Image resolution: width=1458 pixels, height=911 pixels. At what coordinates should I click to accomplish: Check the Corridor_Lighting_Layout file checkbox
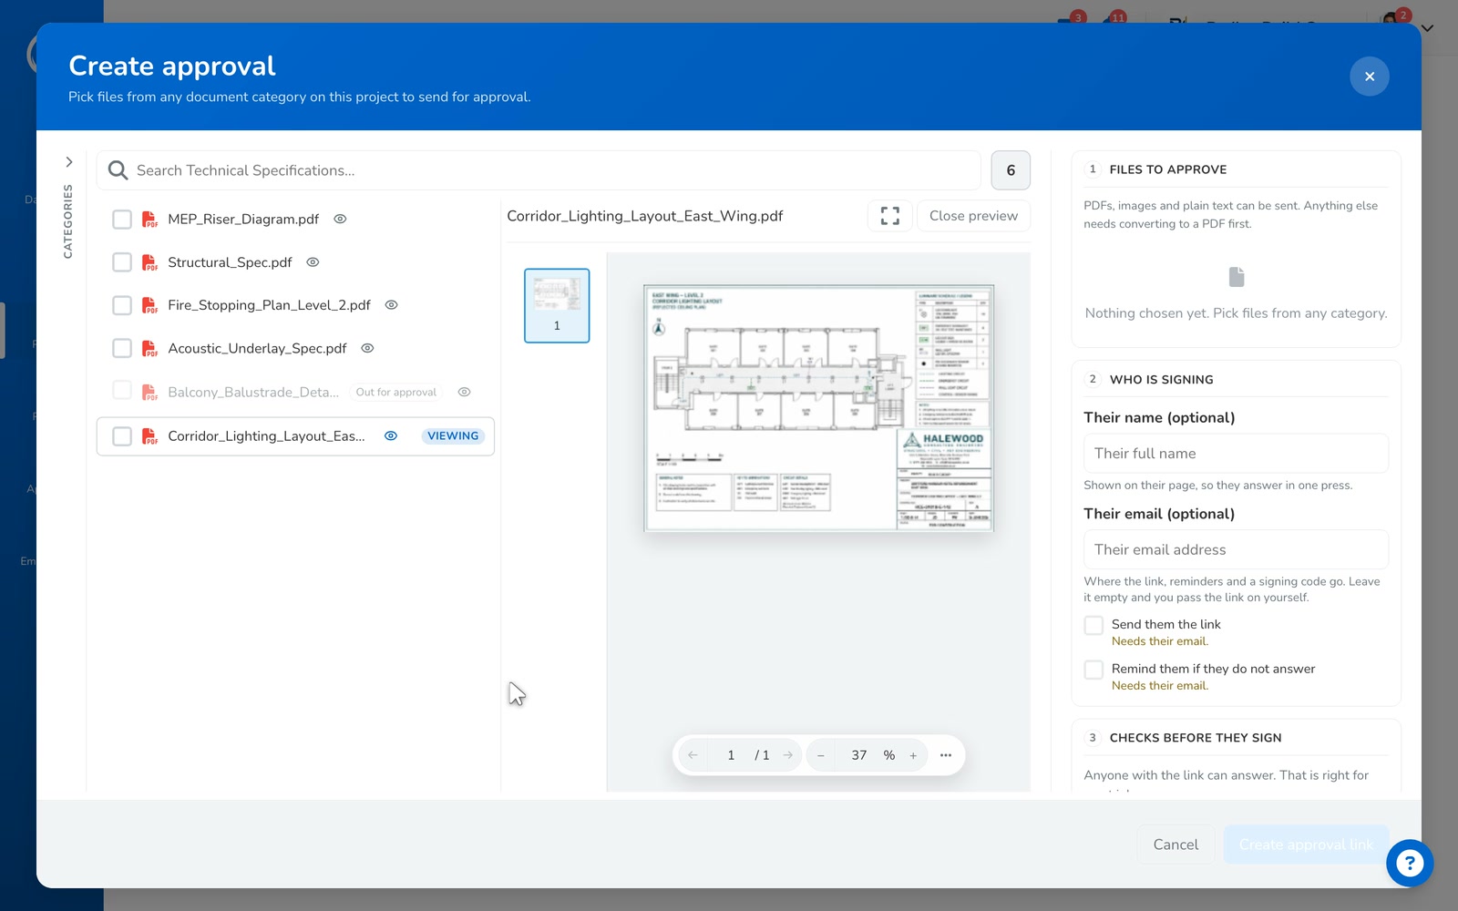pos(122,436)
